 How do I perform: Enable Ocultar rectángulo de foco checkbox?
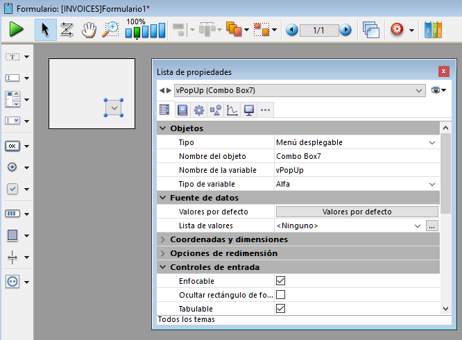(281, 295)
